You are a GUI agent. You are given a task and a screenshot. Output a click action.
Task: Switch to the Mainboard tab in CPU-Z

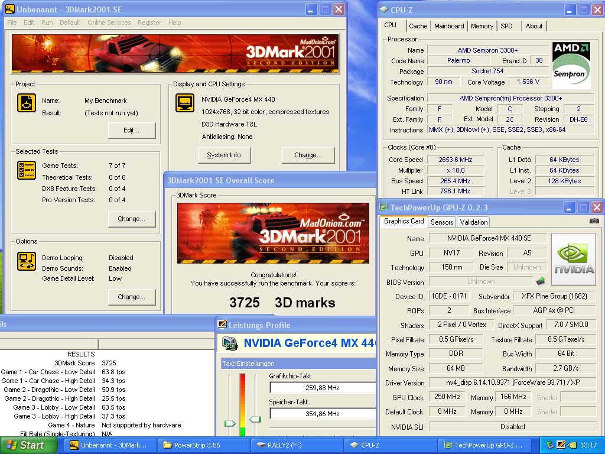tap(449, 26)
